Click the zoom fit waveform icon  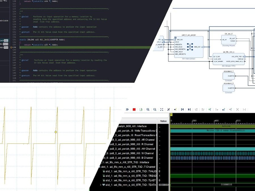coord(161,110)
